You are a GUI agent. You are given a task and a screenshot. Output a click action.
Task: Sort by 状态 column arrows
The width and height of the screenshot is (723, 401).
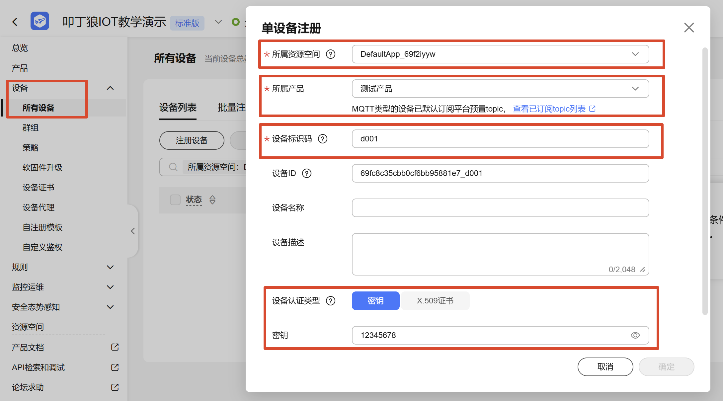coord(212,200)
